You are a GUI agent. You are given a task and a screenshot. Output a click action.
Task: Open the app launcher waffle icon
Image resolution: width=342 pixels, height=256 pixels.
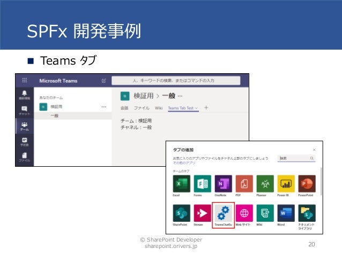tap(25, 81)
